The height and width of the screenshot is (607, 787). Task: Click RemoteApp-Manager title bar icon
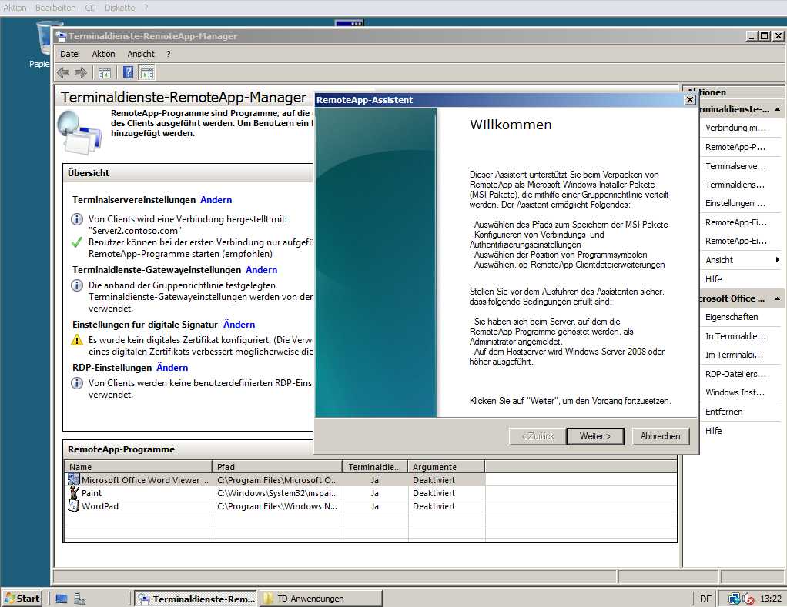coord(62,36)
